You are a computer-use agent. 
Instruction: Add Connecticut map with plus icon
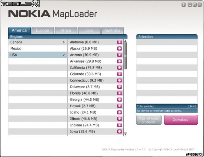(120, 80)
